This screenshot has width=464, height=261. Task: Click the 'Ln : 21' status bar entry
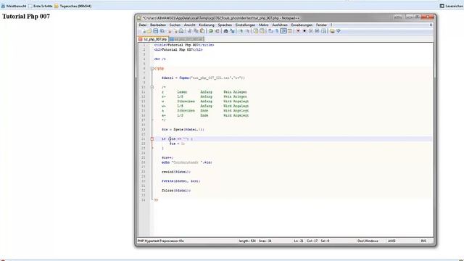299,241
